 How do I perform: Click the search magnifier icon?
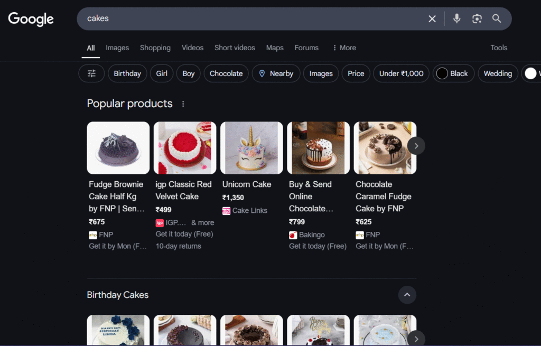pyautogui.click(x=496, y=18)
